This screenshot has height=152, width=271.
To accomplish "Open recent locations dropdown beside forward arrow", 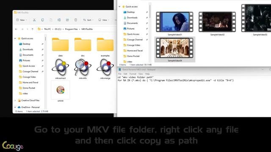I will point(28,29).
